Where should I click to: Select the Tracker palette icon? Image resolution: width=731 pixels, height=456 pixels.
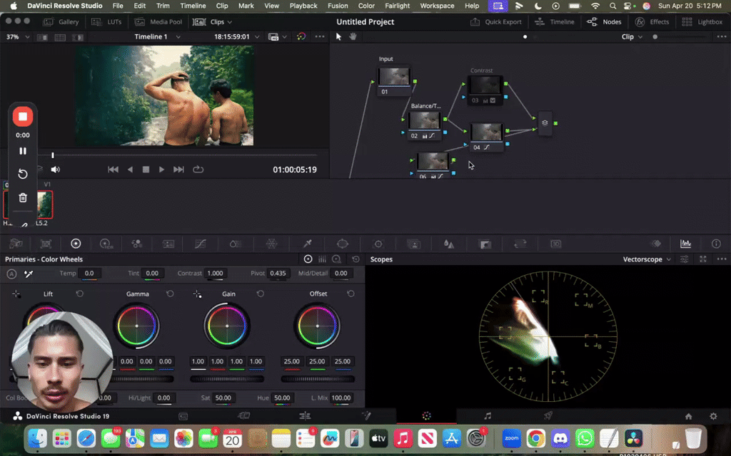point(378,244)
